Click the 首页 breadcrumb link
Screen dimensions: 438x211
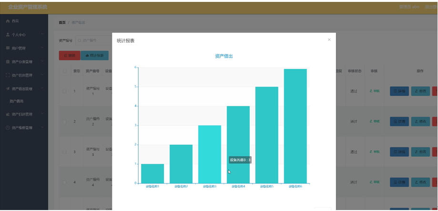click(x=62, y=22)
